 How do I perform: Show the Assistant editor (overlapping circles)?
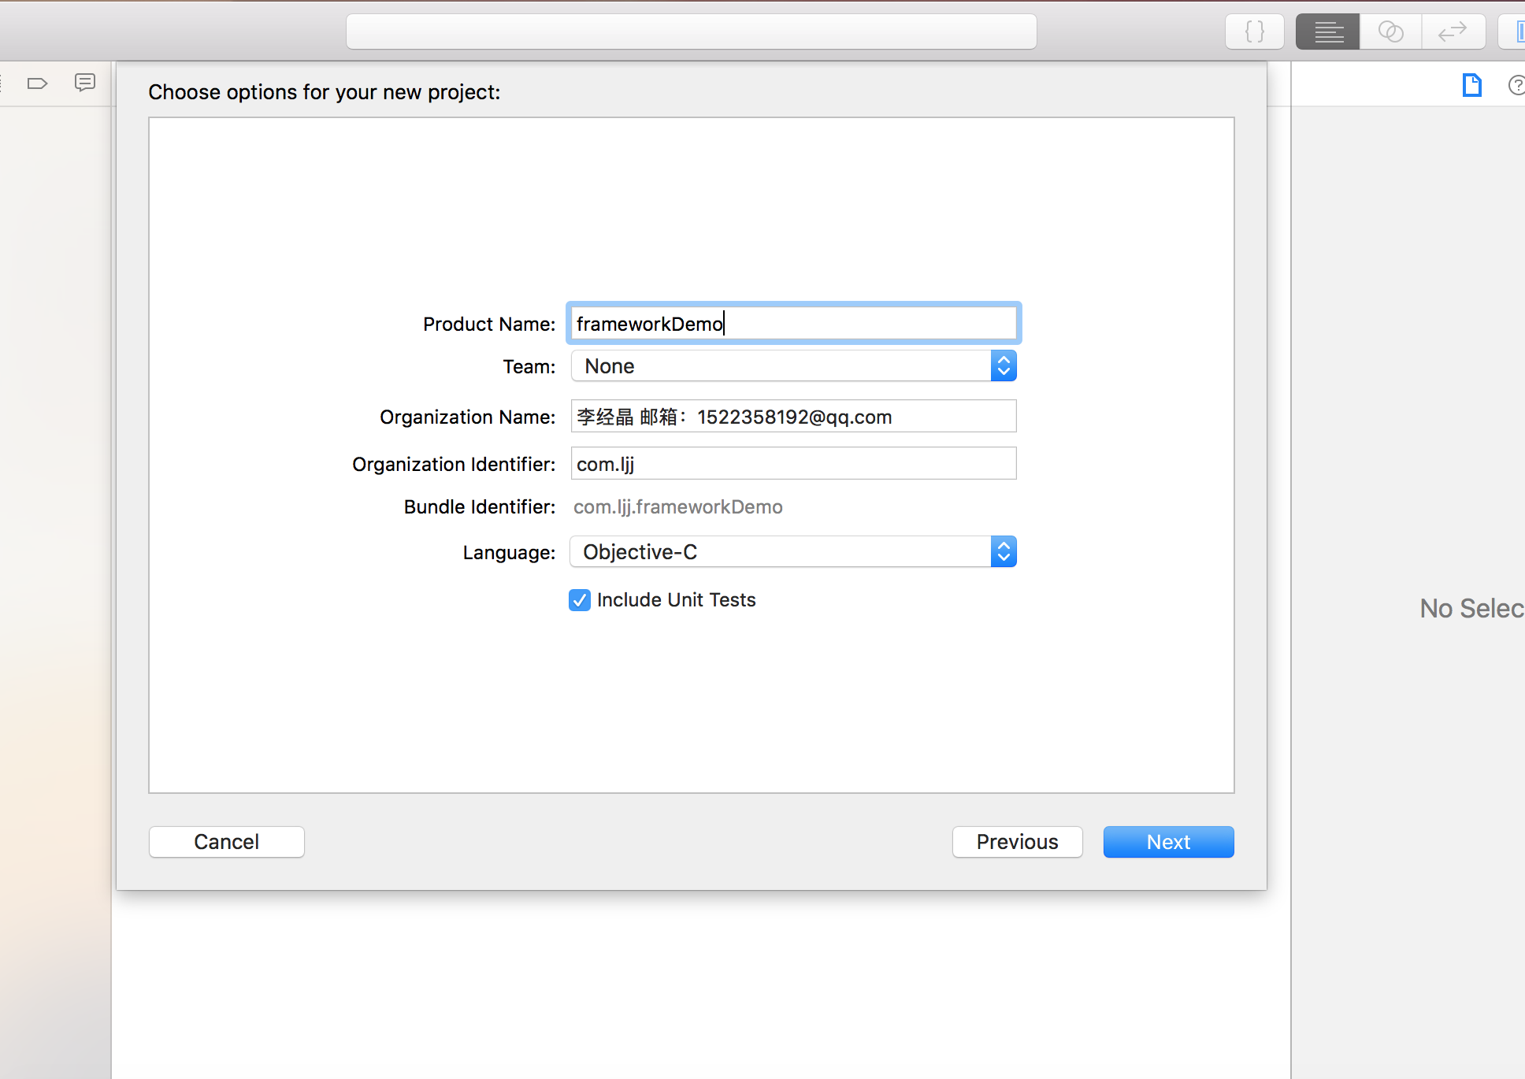click(1390, 32)
